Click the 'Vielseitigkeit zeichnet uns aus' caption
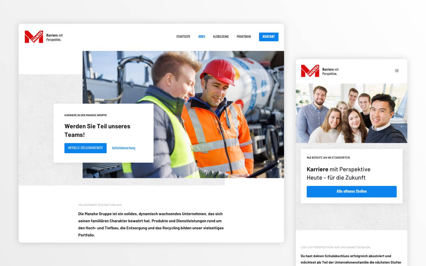The width and height of the screenshot is (426, 266). pyautogui.click(x=100, y=205)
